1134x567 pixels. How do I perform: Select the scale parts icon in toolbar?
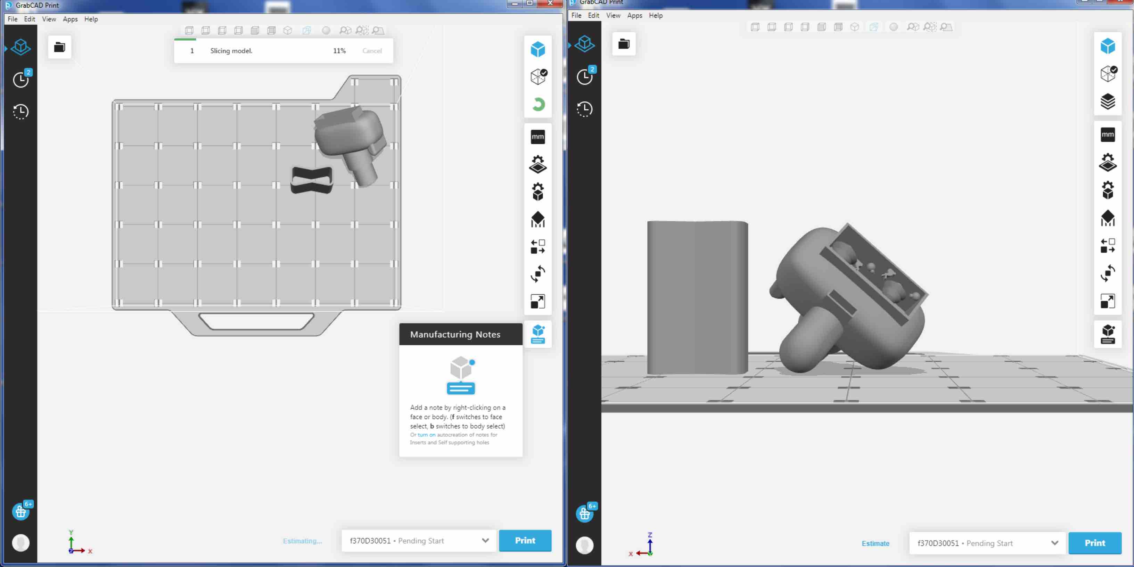[539, 302]
